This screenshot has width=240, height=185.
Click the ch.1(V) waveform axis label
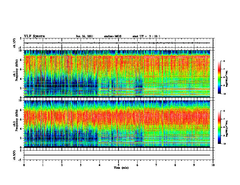tap(15, 43)
